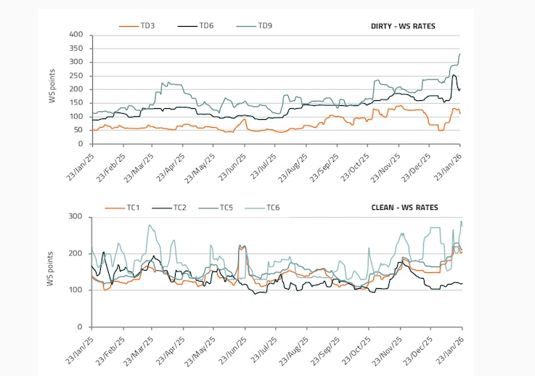The width and height of the screenshot is (535, 376).
Task: Click the orange line swatch beside TD3
Action: (x=128, y=25)
